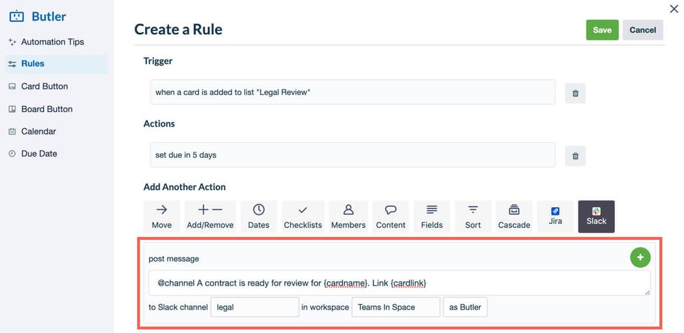Viewport: 684px width, 333px height.
Task: Open the Due Date section
Action: coord(39,153)
